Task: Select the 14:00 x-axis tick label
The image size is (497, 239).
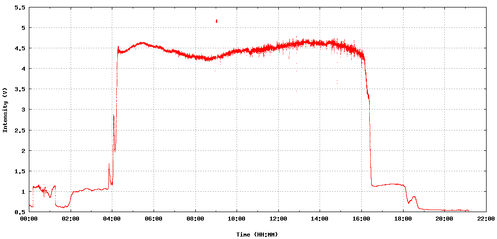Action: click(320, 219)
